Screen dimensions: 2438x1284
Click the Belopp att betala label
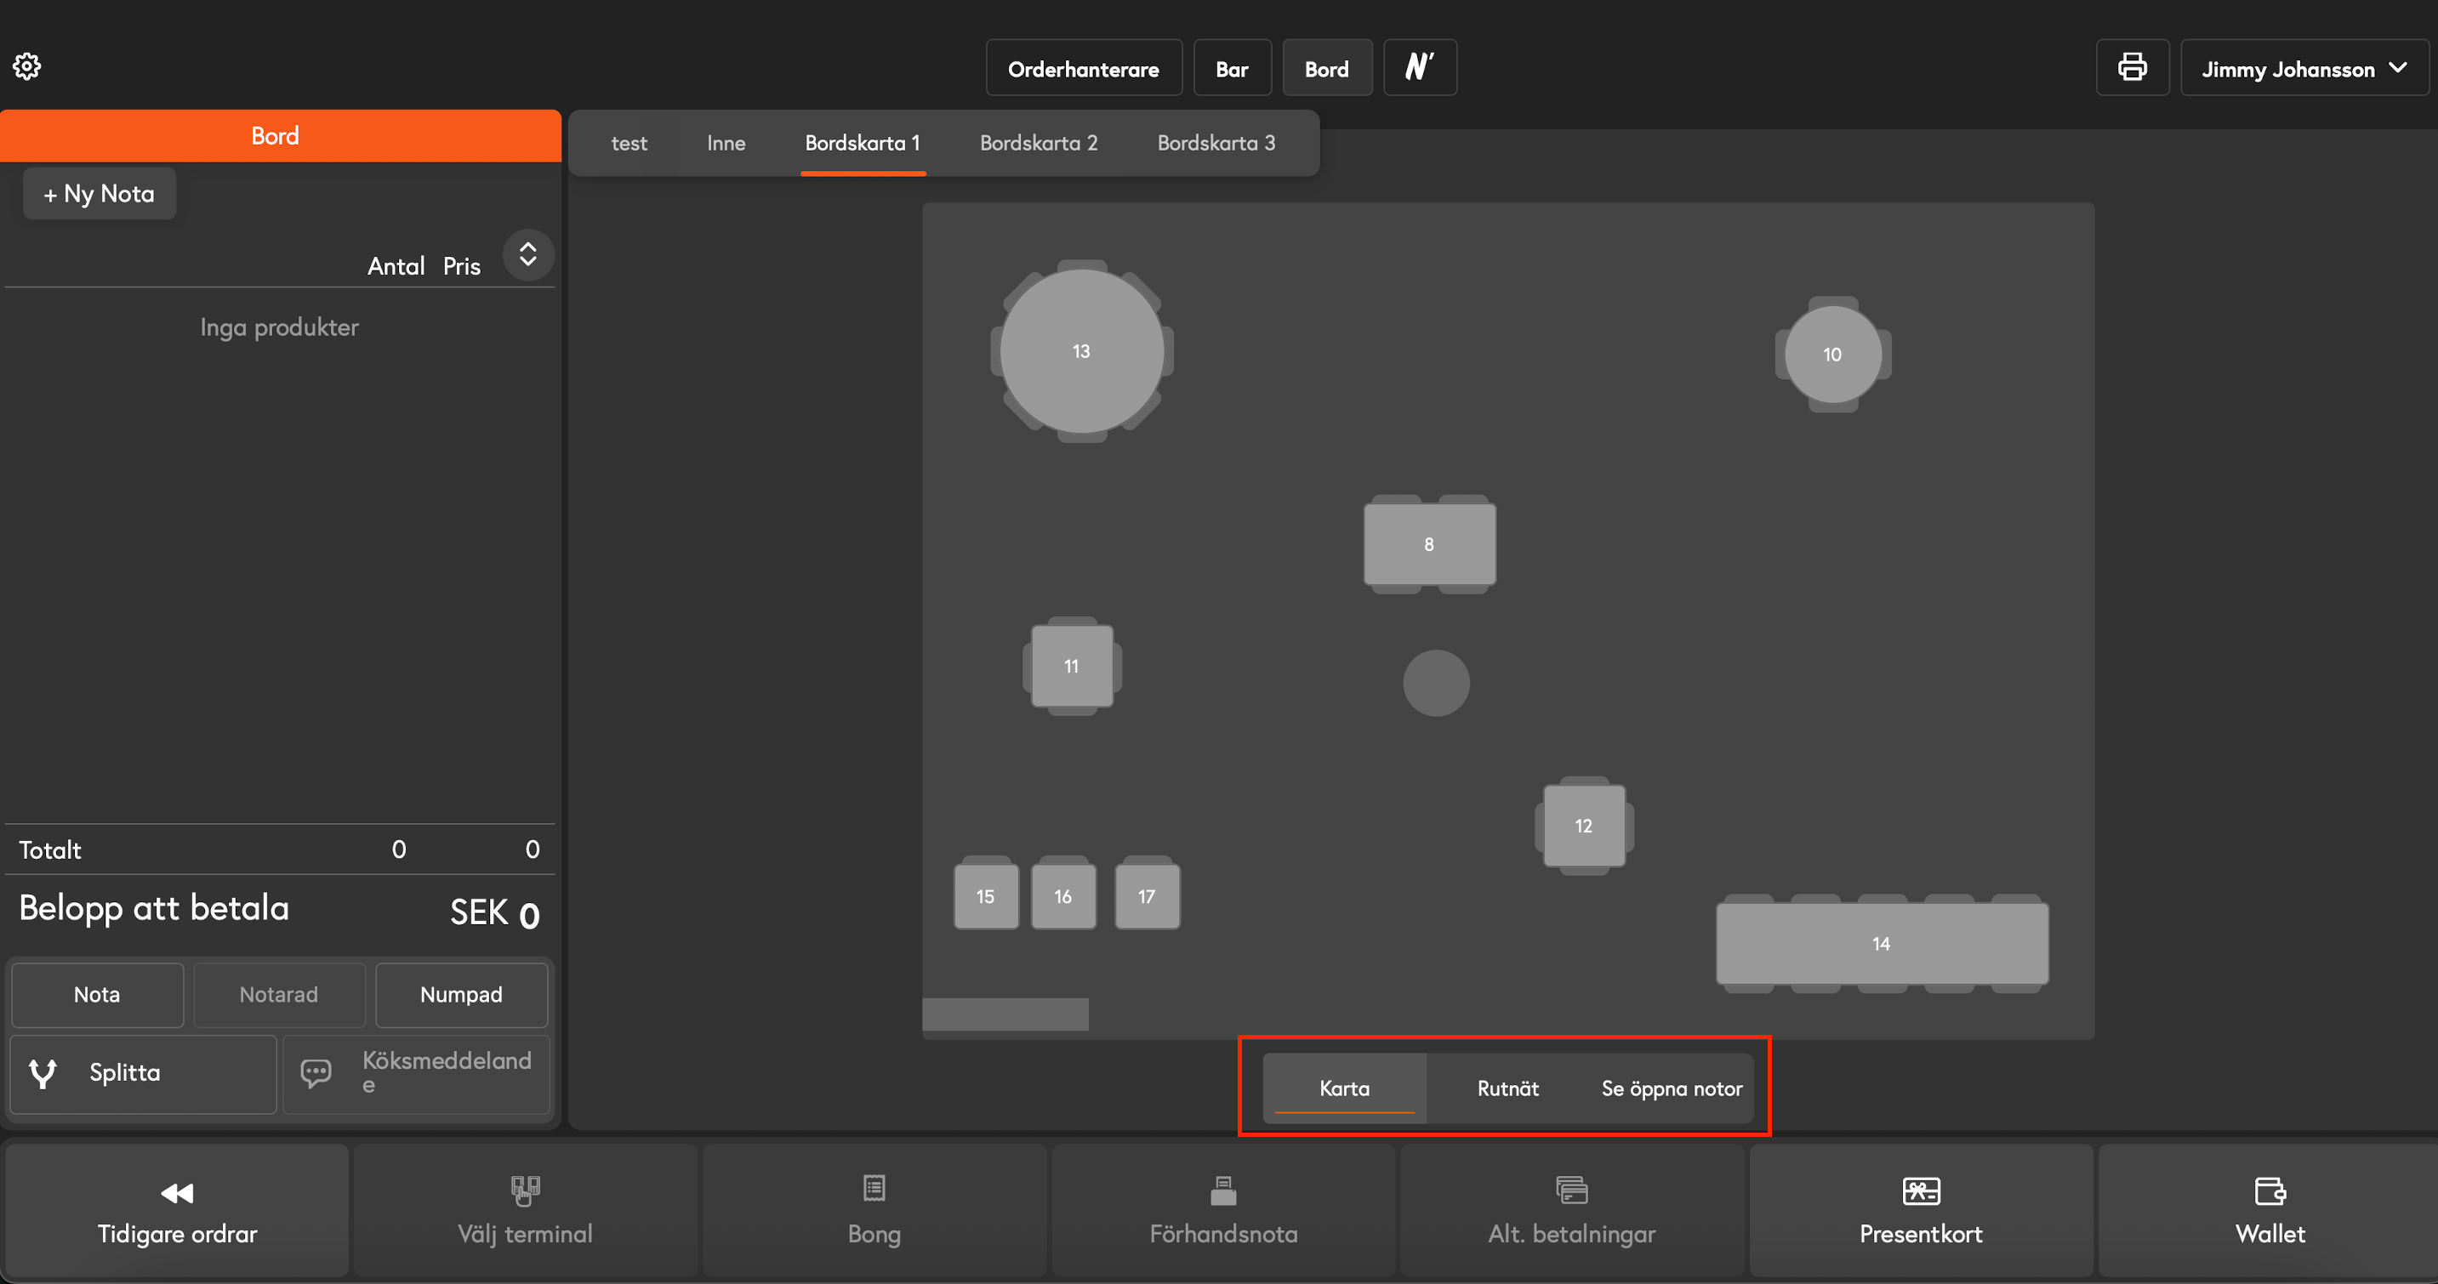coord(154,908)
